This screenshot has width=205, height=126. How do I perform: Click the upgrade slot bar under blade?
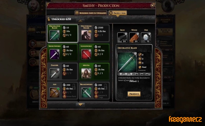pos(134,74)
